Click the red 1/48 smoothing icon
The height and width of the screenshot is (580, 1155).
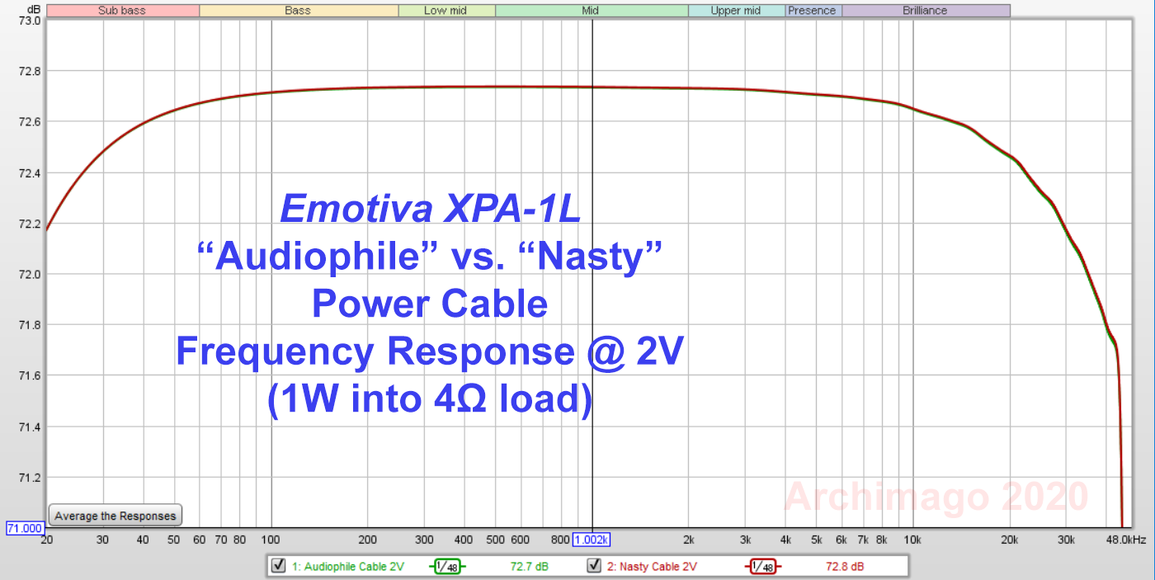tap(765, 567)
